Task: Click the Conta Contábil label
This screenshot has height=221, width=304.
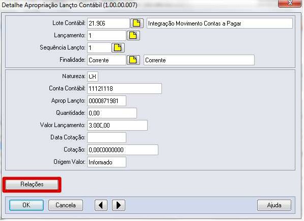Action: (67, 88)
